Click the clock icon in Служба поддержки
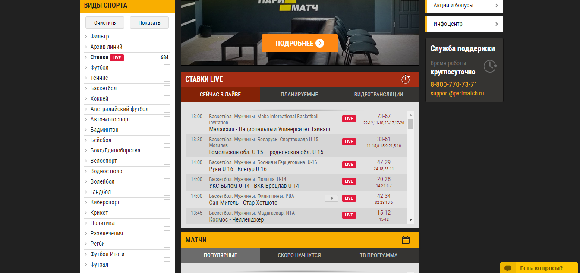580x273 pixels. [x=490, y=66]
